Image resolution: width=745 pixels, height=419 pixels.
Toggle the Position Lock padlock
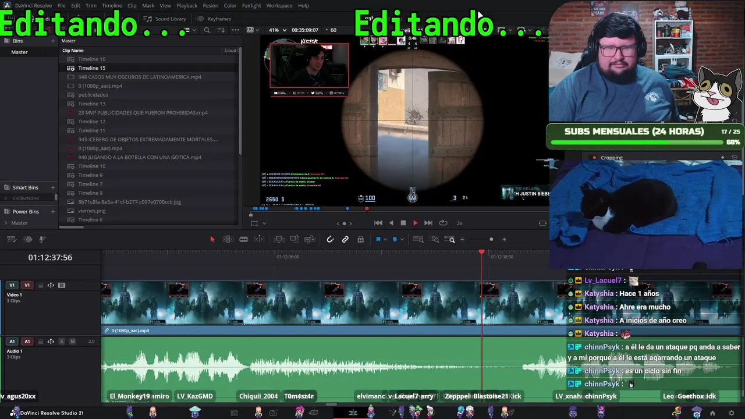tap(361, 239)
